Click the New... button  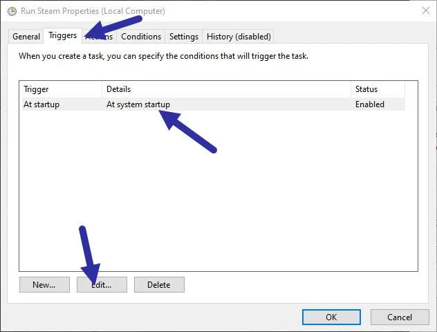coord(44,284)
